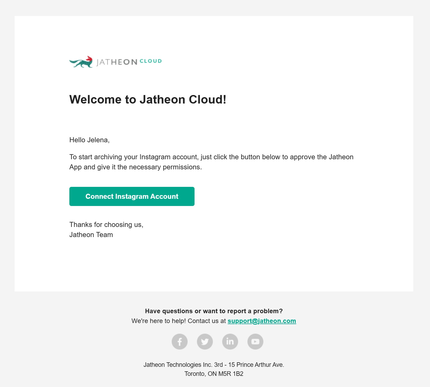Screen dimensions: 430x387
Task: Click the 'Jatheon Team' signature
Action: click(x=91, y=235)
